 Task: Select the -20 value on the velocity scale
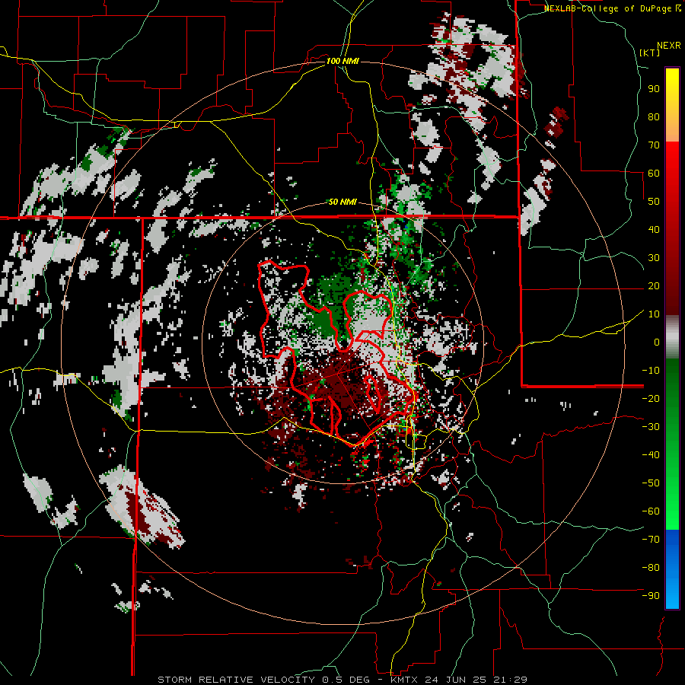651,399
